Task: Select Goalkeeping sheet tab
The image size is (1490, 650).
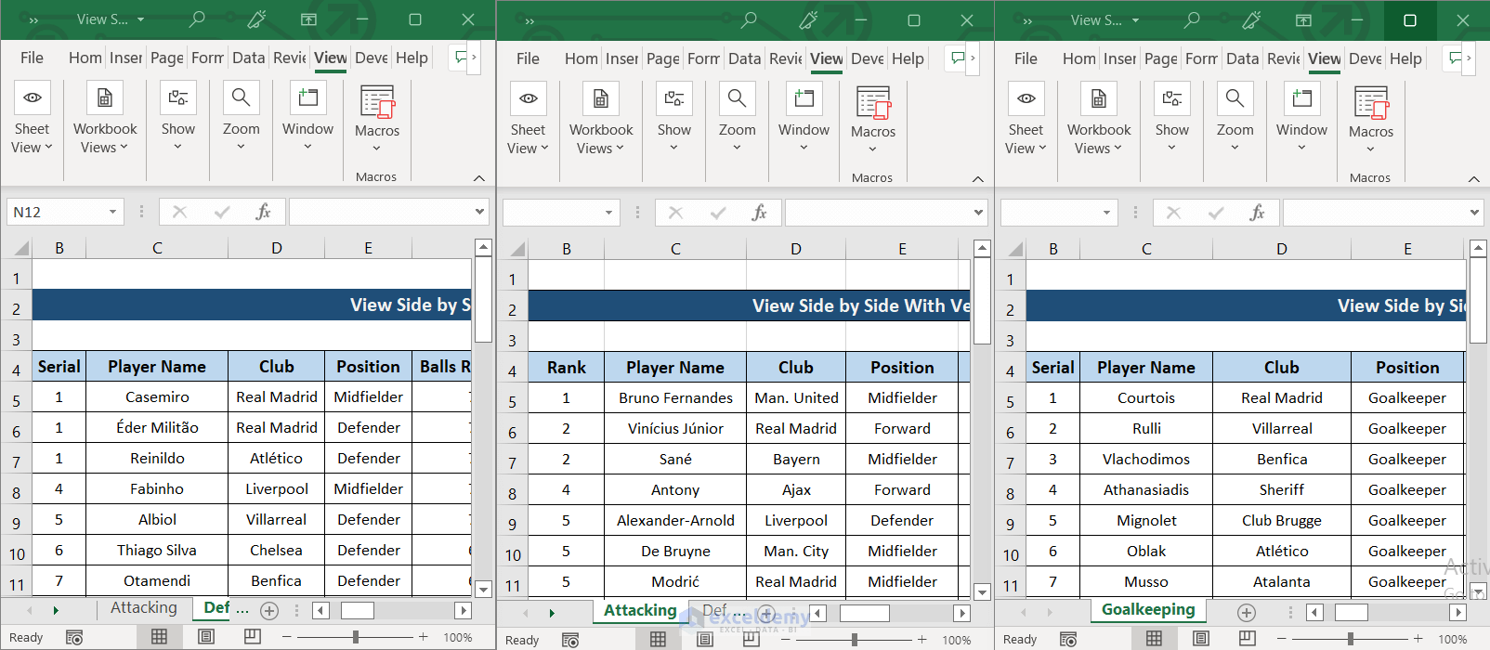Action: coord(1148,609)
